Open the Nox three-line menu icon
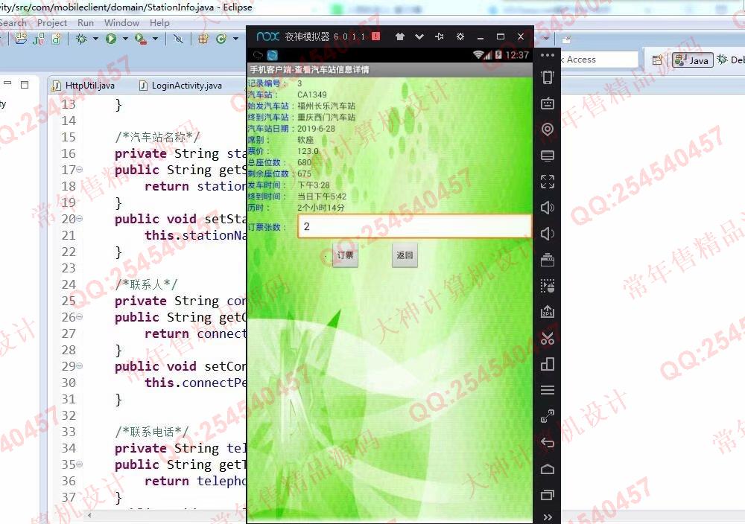 coord(548,390)
